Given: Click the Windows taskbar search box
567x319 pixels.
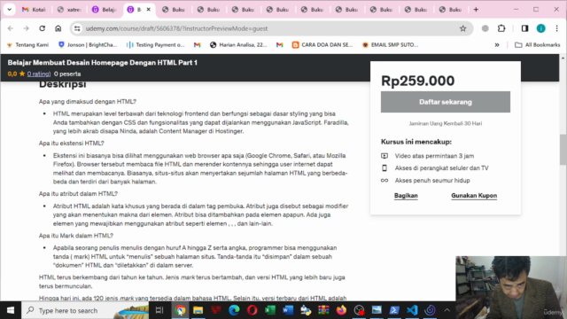Looking at the screenshot, I should tap(85, 310).
